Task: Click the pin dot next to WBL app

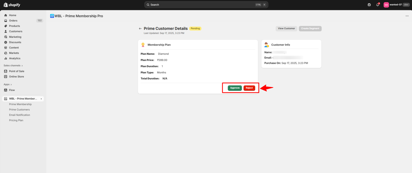Action: (41, 99)
